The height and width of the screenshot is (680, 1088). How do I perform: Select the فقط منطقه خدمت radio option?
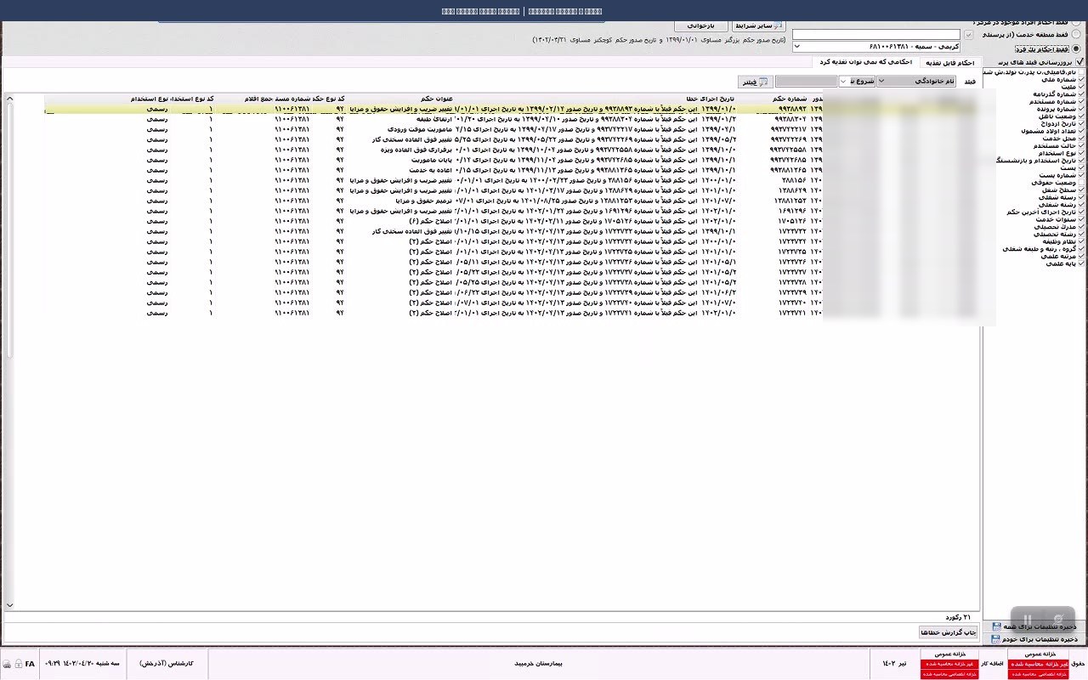click(1076, 35)
